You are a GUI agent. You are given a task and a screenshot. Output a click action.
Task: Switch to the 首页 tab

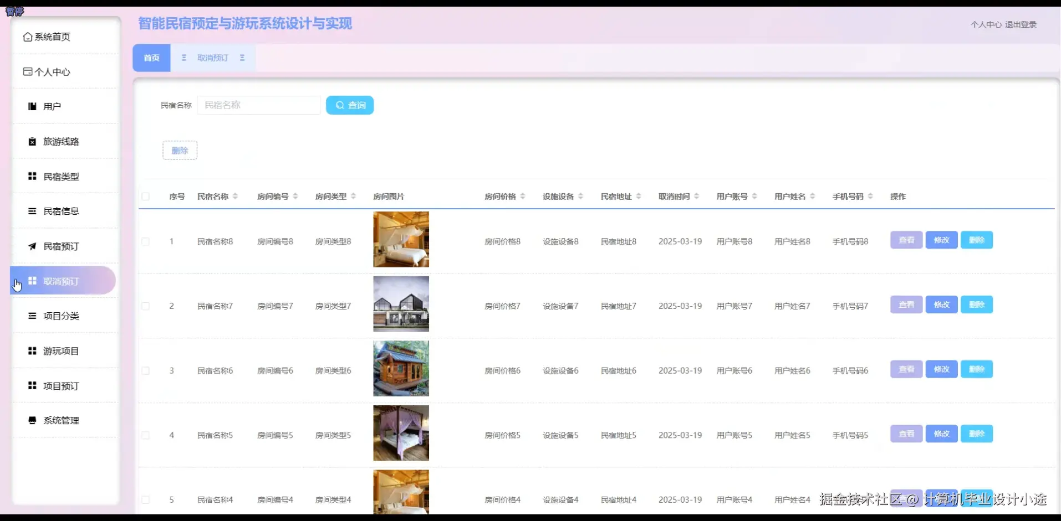pyautogui.click(x=151, y=58)
